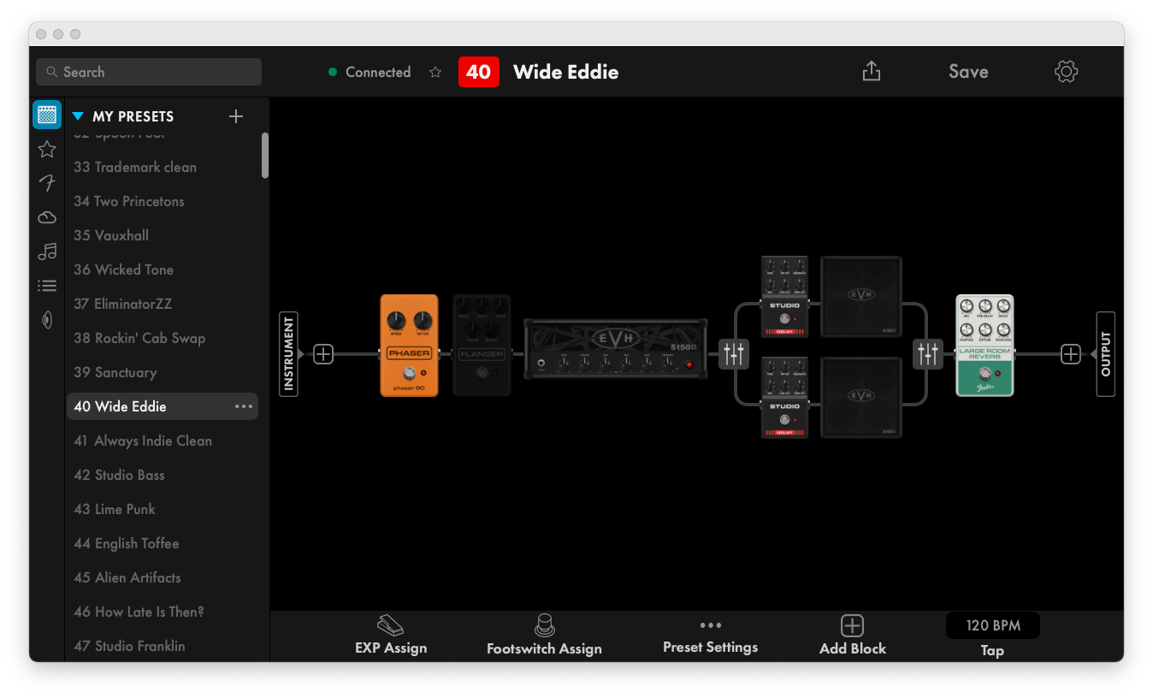The image size is (1153, 698).
Task: Favorite the Wide Eddie preset via header star
Action: (435, 72)
